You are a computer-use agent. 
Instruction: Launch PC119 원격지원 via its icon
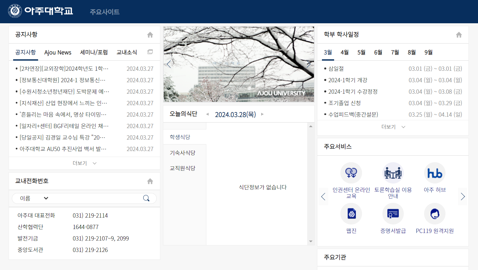click(x=435, y=213)
